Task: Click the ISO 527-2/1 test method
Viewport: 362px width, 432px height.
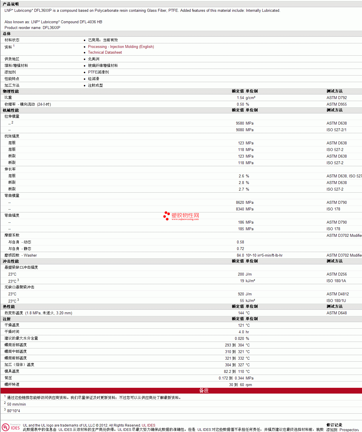Action: click(x=336, y=130)
